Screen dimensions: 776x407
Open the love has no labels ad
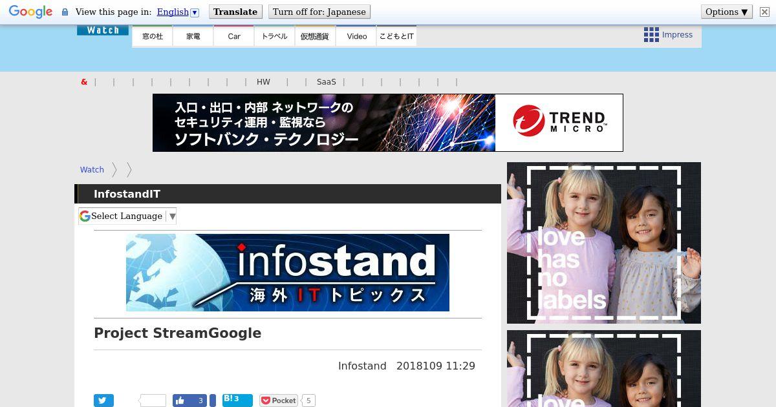604,243
